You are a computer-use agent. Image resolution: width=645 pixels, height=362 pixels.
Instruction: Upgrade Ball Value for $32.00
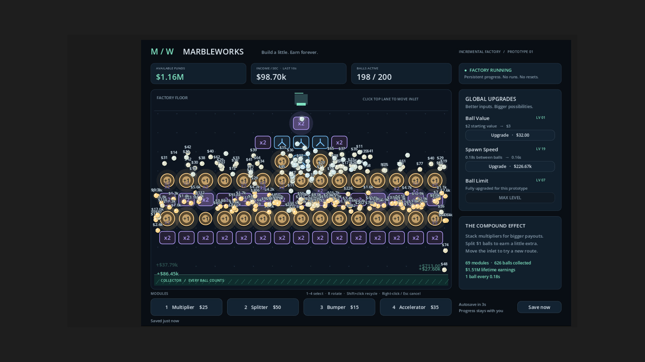point(510,135)
